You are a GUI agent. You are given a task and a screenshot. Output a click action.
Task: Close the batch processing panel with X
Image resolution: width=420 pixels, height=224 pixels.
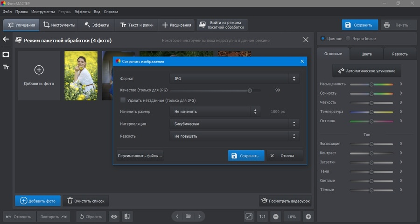coord(306,40)
